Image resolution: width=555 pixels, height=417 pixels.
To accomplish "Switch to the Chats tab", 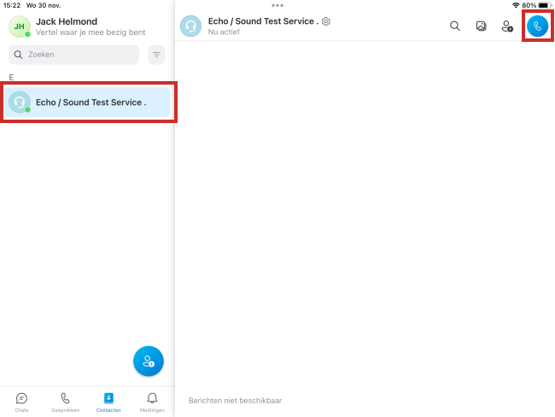I will (x=21, y=402).
